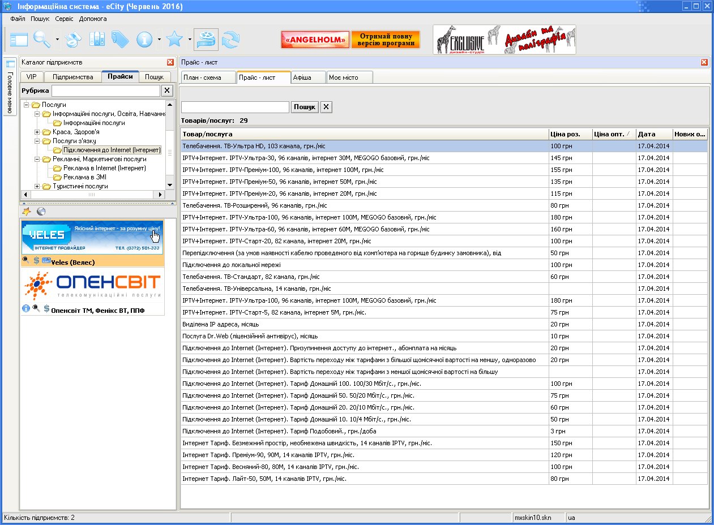
Task: Click the dollar price icon beside Veles
Action: [x=36, y=261]
